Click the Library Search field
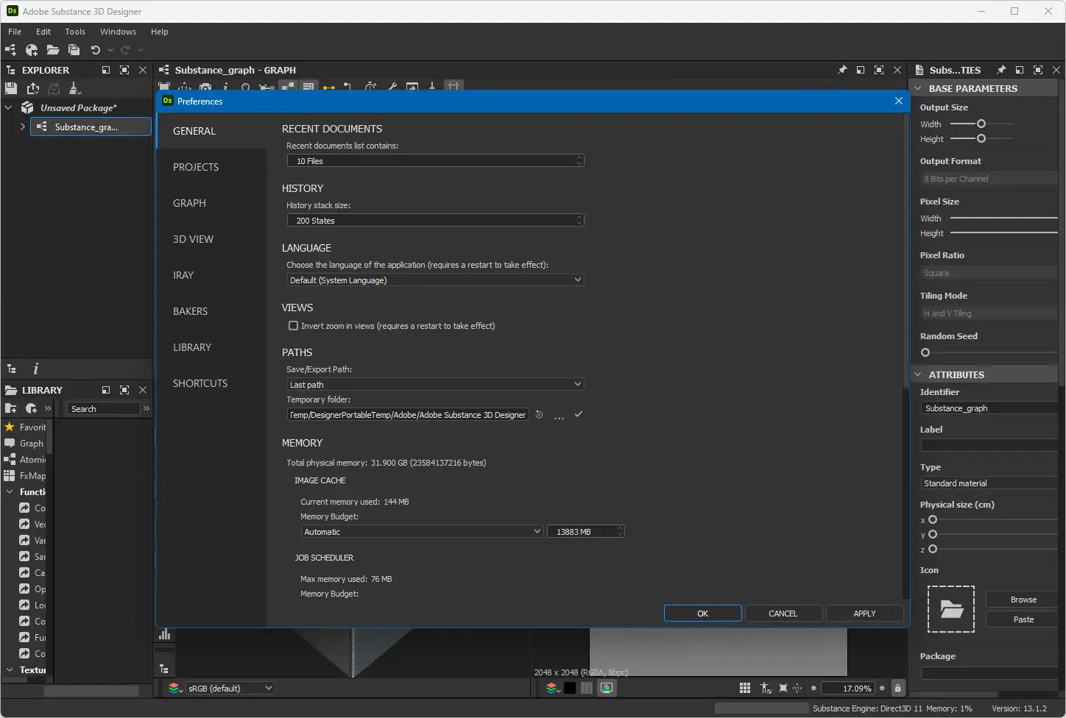The width and height of the screenshot is (1066, 718). click(x=104, y=408)
